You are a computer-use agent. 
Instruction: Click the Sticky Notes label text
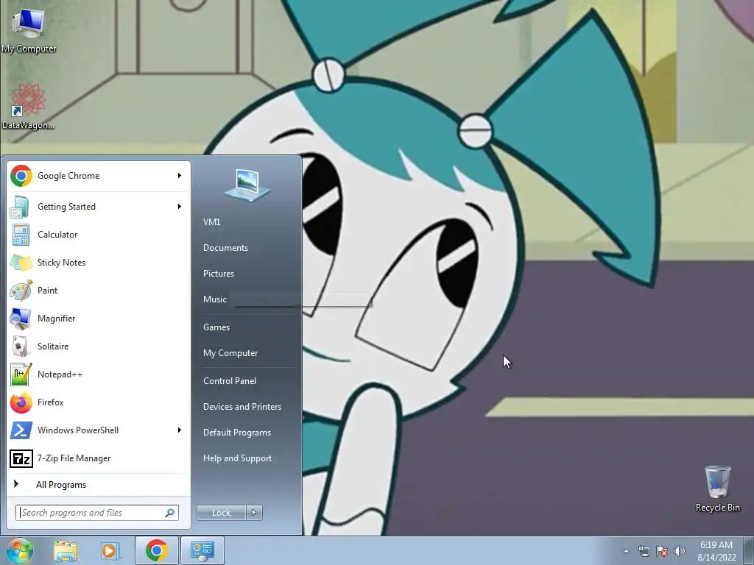(61, 263)
